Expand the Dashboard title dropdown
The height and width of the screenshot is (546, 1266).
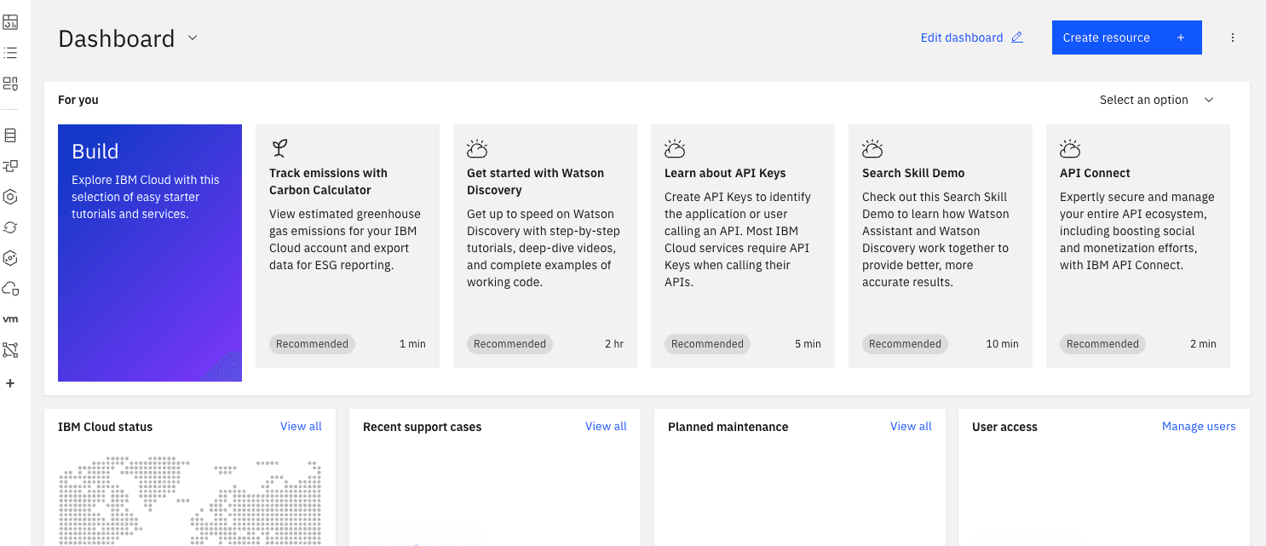click(192, 37)
